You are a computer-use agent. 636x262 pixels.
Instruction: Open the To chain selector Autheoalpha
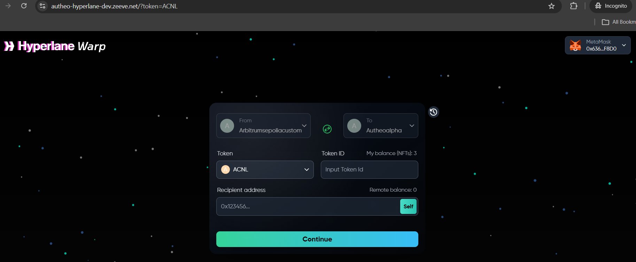tap(381, 125)
